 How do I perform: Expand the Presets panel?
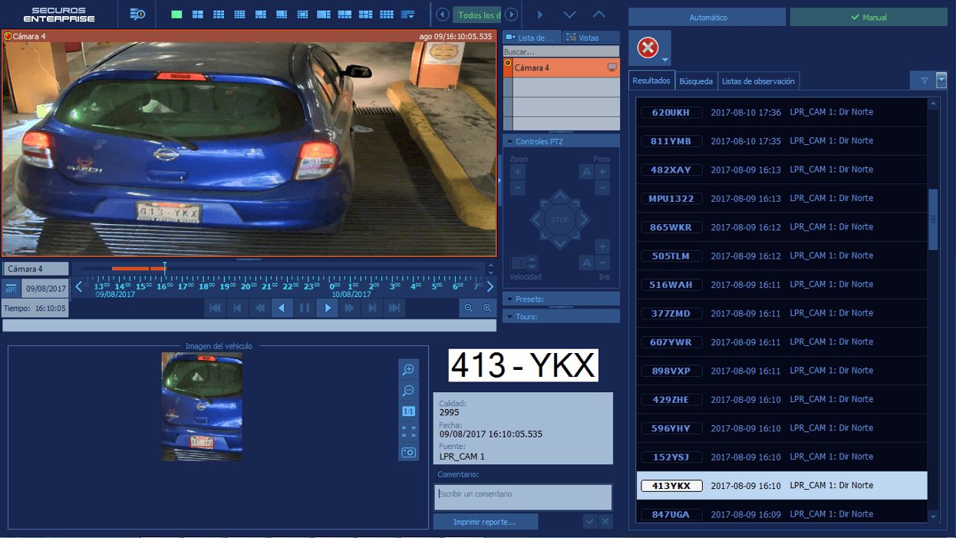[561, 299]
